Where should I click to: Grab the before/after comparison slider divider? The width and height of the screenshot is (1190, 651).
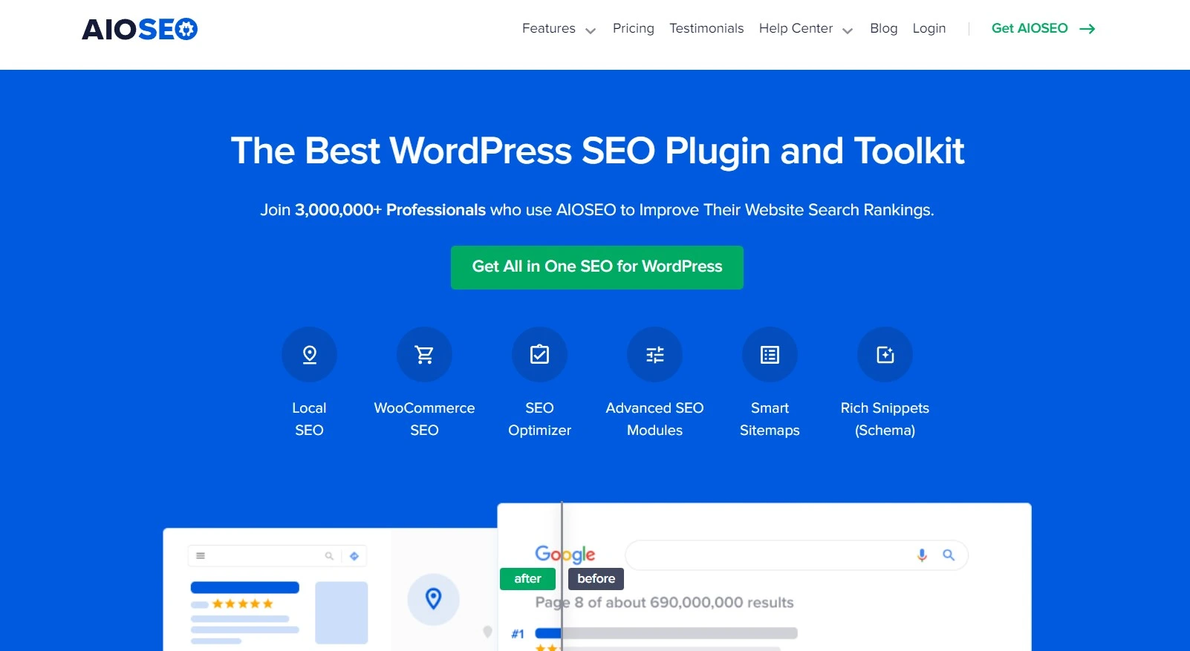point(562,578)
